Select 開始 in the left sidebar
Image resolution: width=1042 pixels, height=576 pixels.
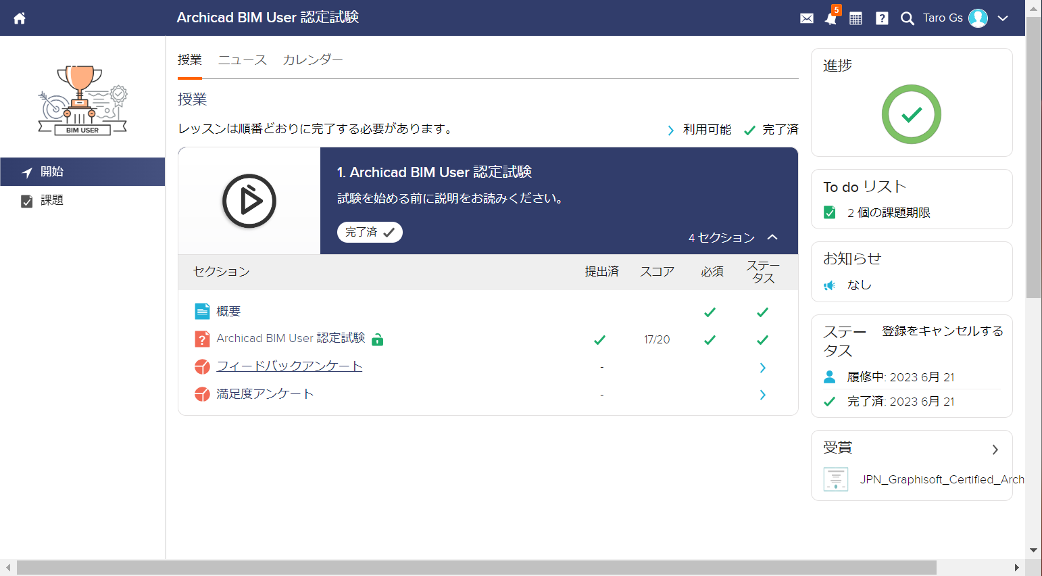click(82, 172)
